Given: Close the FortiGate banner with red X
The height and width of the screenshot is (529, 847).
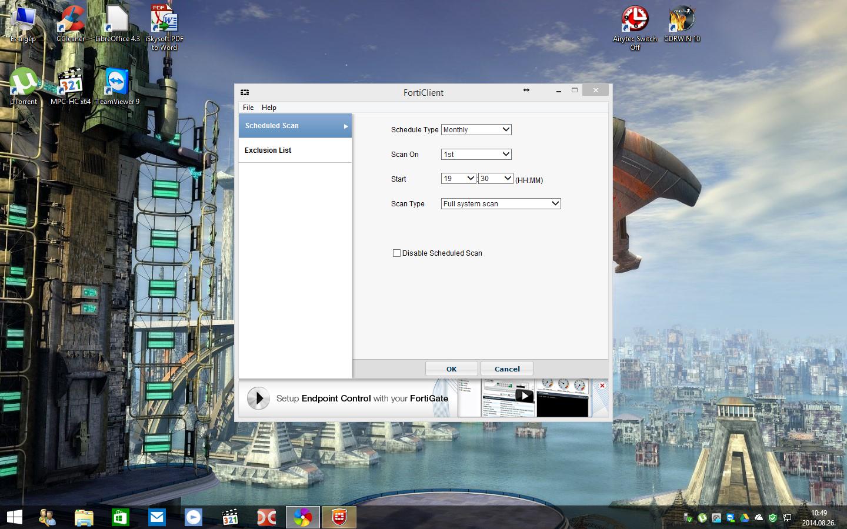Looking at the screenshot, I should (602, 386).
